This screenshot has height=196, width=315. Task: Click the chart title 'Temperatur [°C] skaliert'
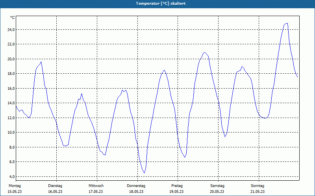161,4
